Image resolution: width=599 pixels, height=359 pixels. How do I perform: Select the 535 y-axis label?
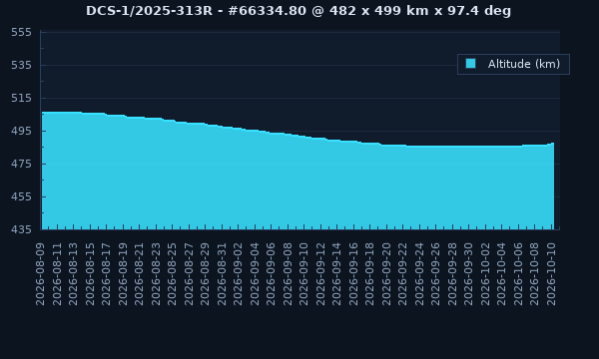(x=21, y=65)
